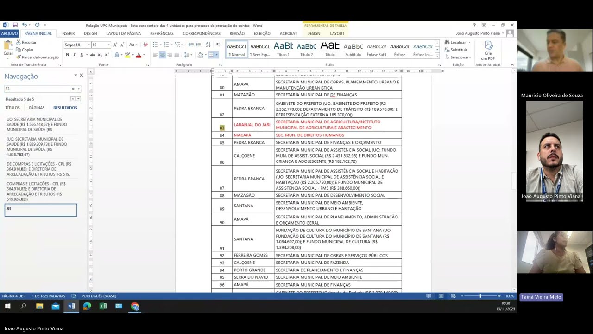Open change case Aa dropdown
Viewport: 593px width, 334px height.
133,45
